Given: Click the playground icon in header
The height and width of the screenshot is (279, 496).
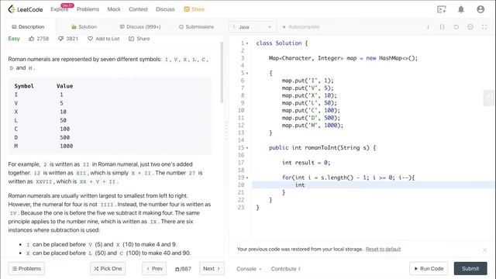Looking at the screenshot, I should (442, 9).
